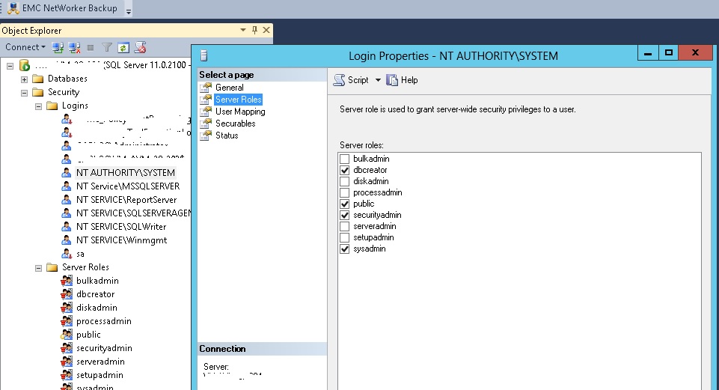The image size is (719, 390).
Task: Collapse the SQL Server root node
Action: pos(10,66)
